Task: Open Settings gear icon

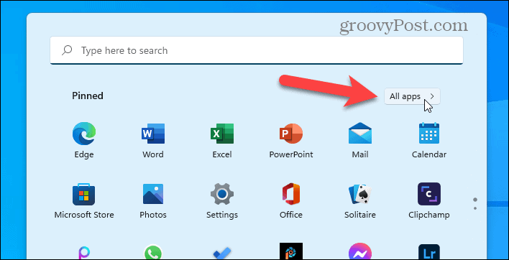Action: click(222, 194)
